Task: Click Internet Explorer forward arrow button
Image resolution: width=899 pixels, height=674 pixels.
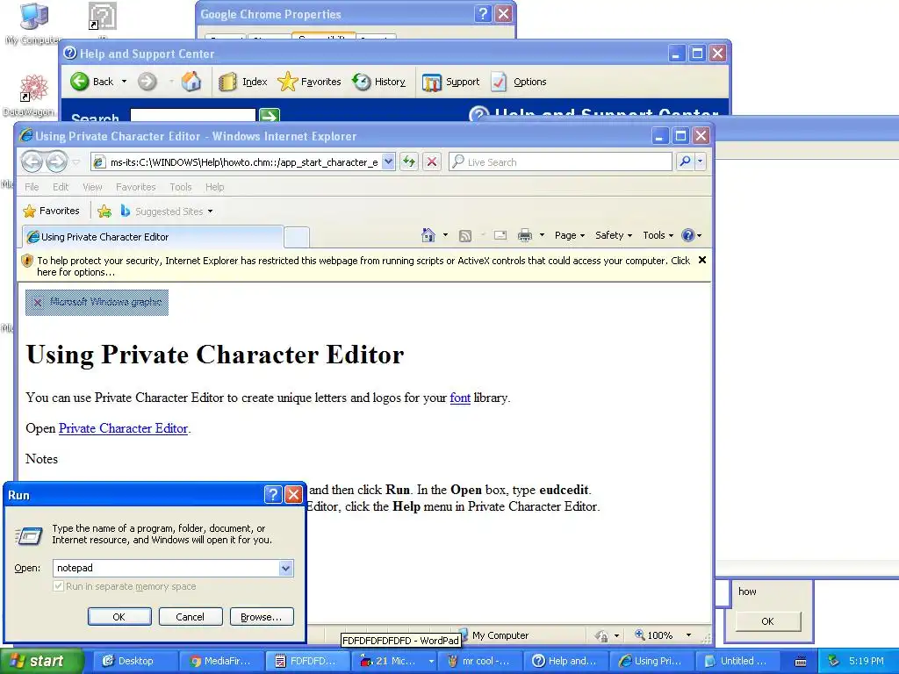Action: coord(56,161)
